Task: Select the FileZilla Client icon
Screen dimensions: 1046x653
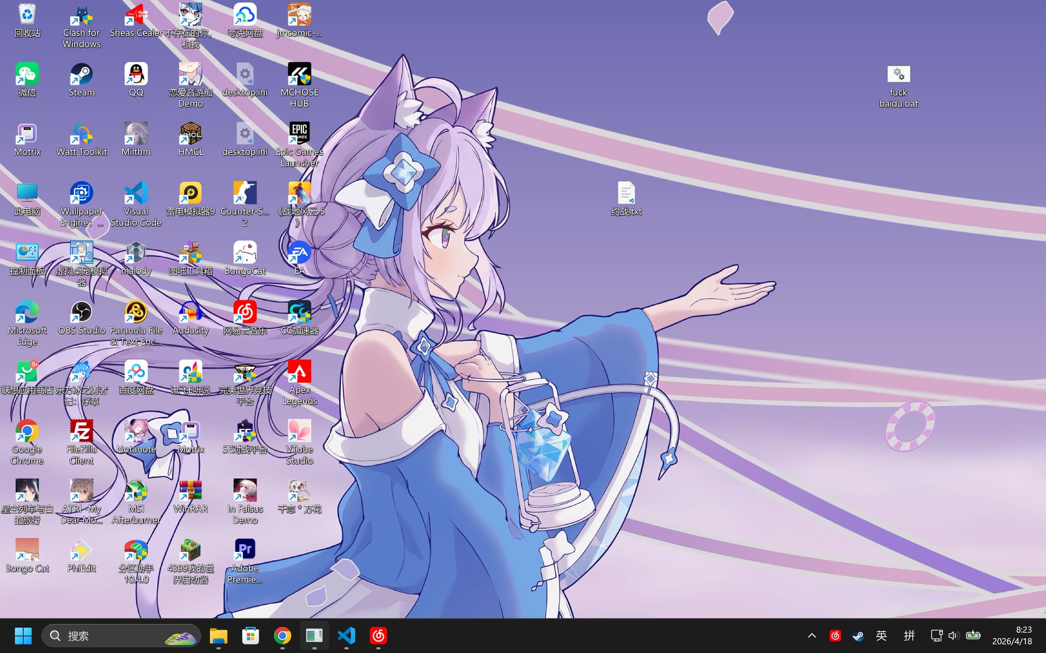Action: pos(81,442)
